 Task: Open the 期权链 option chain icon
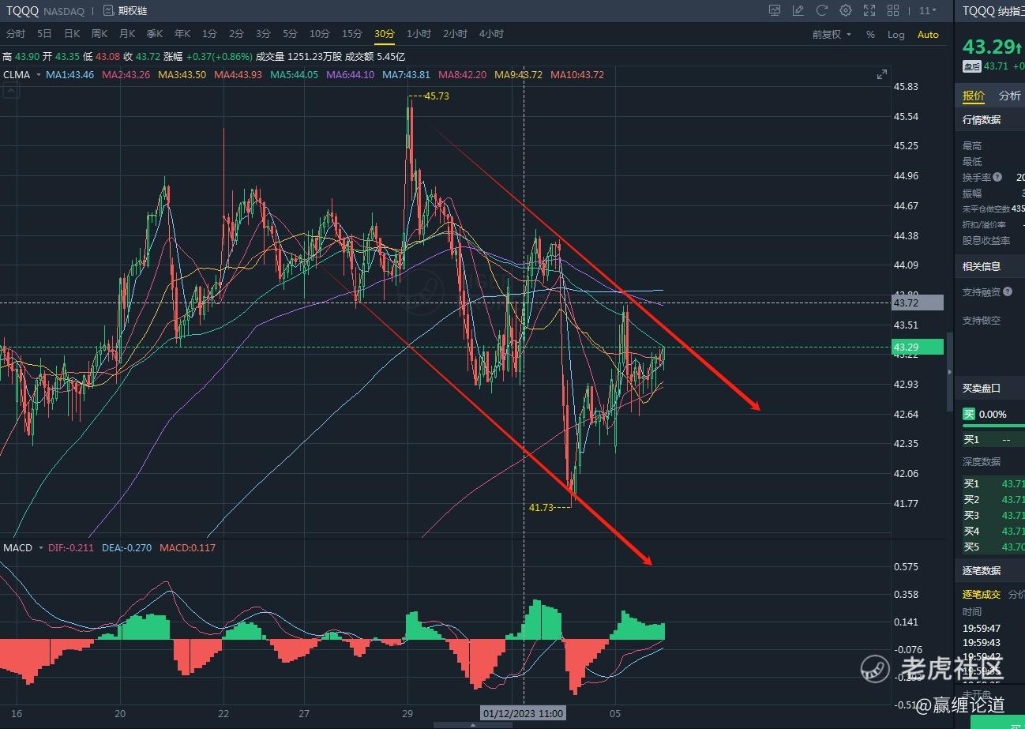click(109, 11)
